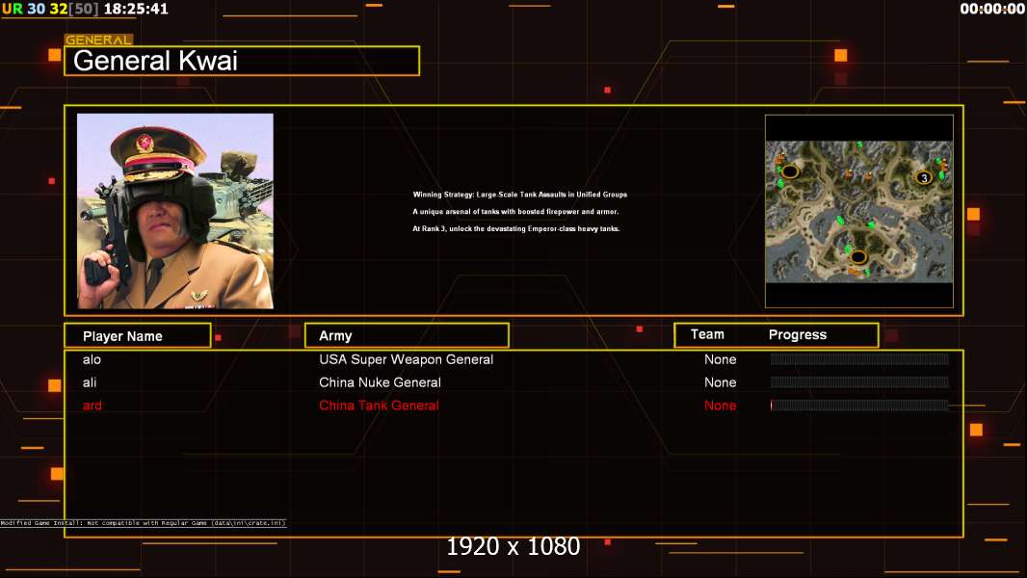Click the GENERAL label above the name

pyautogui.click(x=99, y=39)
